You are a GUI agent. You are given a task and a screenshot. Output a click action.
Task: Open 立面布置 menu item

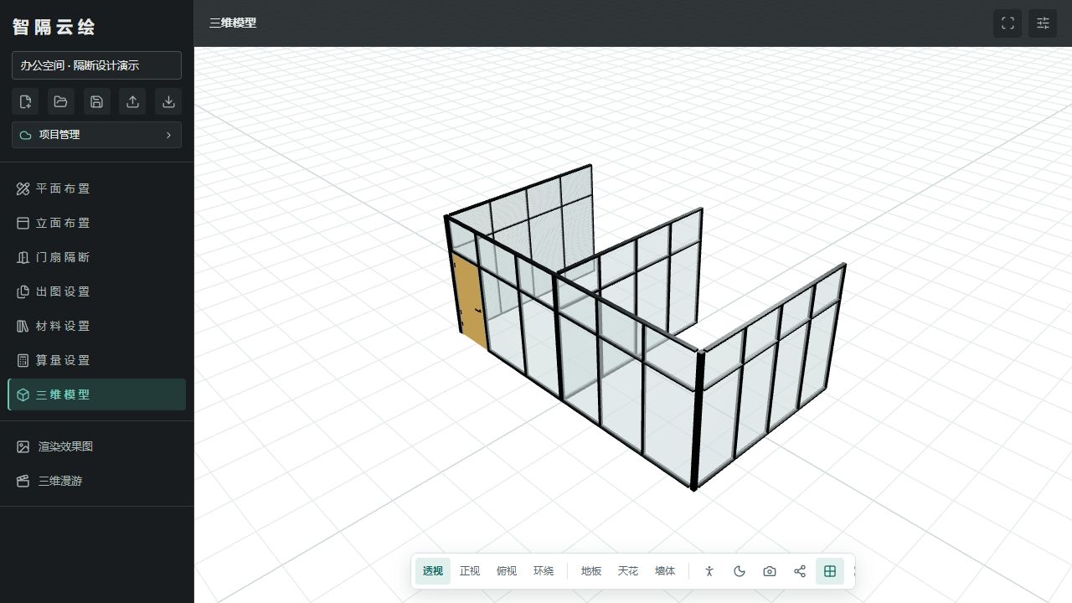(96, 223)
